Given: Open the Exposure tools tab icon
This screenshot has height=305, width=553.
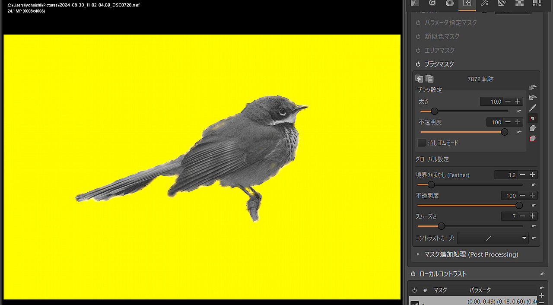Looking at the screenshot, I should pos(415,3).
